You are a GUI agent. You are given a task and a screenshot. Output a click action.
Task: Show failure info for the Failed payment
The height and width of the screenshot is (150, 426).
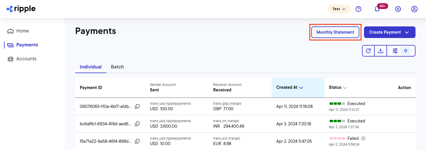363,138
